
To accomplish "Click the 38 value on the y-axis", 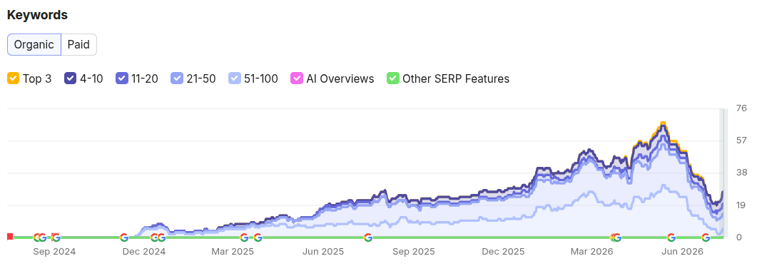I will click(741, 173).
